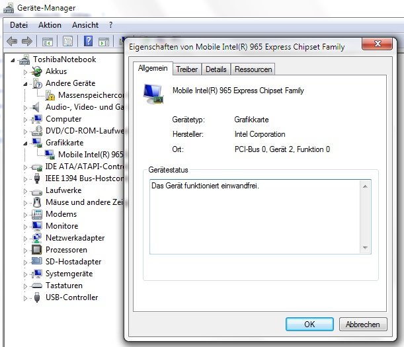Select the Allgemein tab
404x347 pixels.
pyautogui.click(x=153, y=68)
